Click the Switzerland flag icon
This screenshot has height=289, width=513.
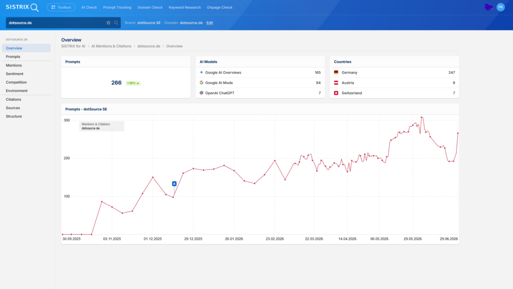click(336, 93)
